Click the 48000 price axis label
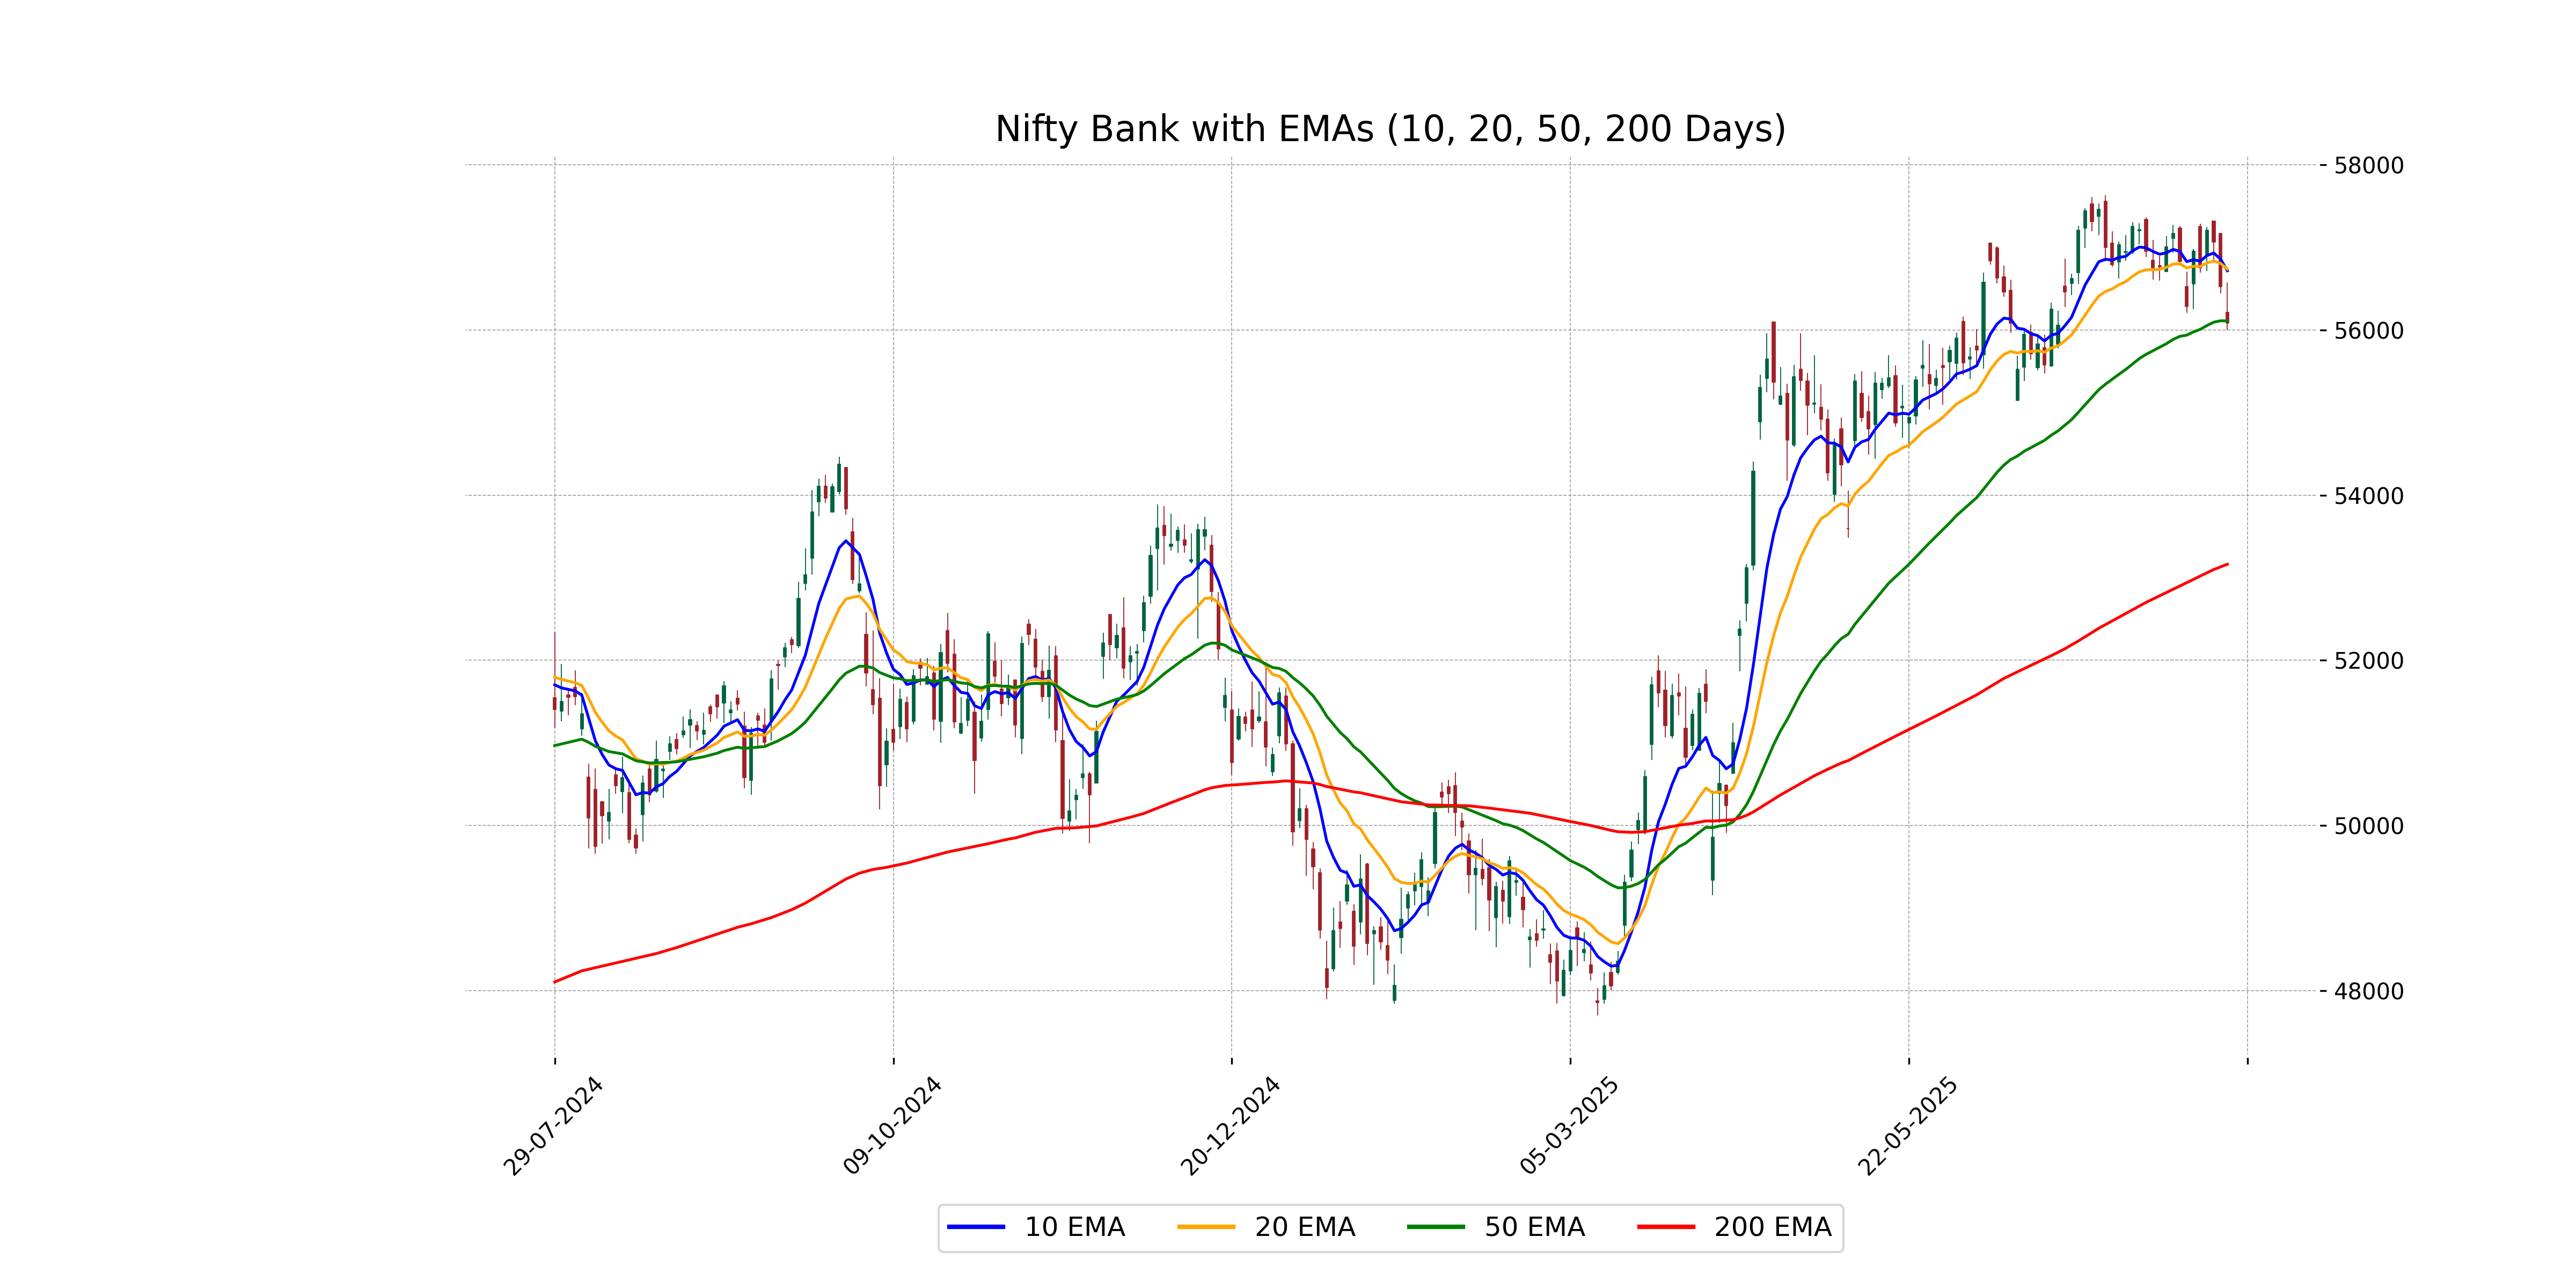 2368,991
